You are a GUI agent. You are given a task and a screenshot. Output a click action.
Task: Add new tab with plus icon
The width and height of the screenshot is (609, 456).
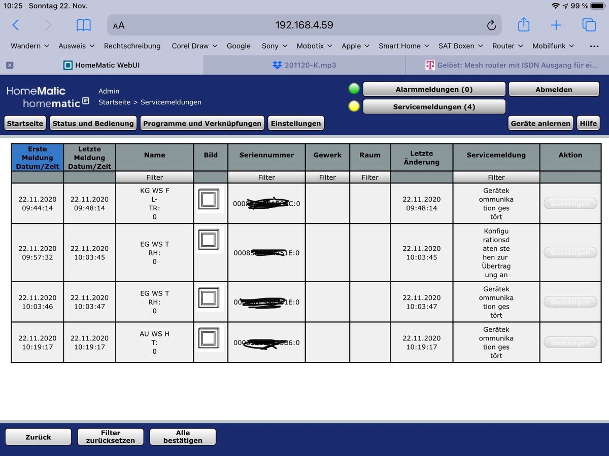click(556, 25)
